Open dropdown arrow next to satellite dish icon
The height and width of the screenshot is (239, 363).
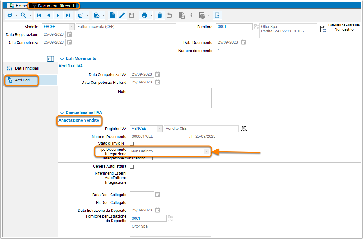point(88,16)
